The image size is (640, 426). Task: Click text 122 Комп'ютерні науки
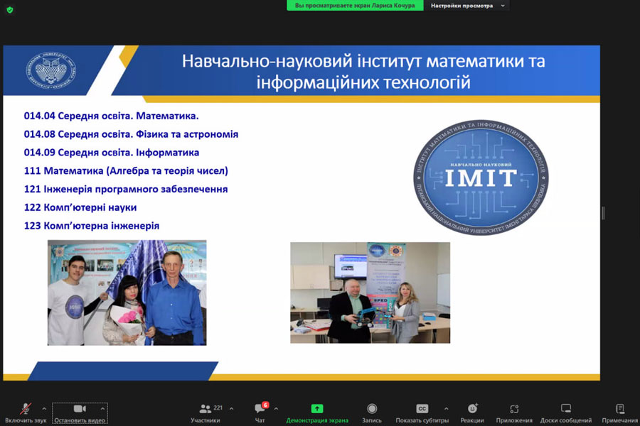pos(80,207)
